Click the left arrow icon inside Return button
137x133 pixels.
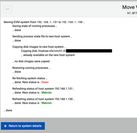click(6, 126)
